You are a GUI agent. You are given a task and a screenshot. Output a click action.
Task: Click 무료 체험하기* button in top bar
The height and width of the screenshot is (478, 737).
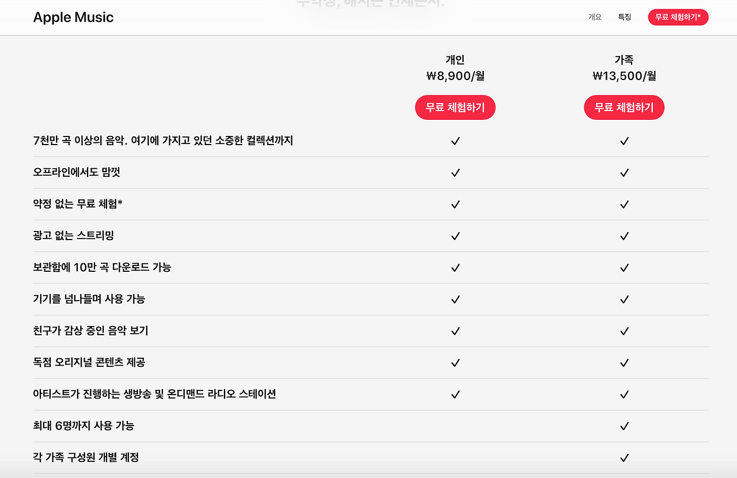tap(678, 17)
